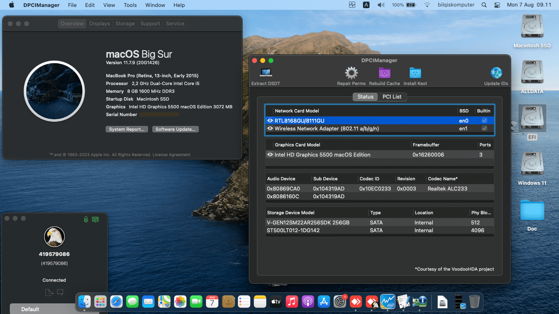Open Macintosh SSD desktop drive
The image size is (559, 314).
tap(532, 27)
